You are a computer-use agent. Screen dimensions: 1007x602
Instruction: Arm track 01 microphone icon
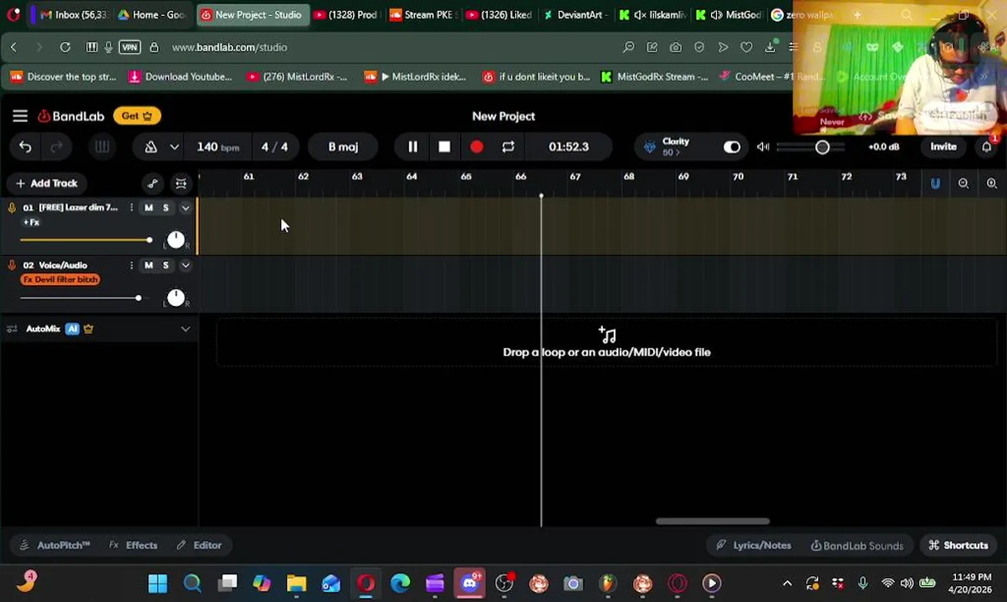(12, 207)
